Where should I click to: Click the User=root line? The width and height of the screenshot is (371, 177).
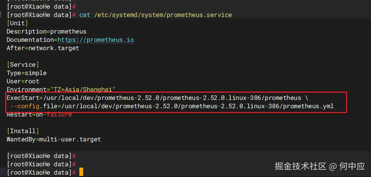click(23, 81)
